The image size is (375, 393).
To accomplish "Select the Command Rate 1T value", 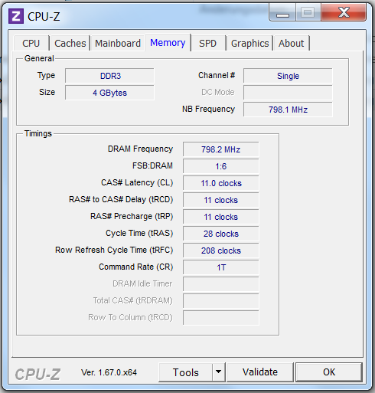I will (221, 267).
